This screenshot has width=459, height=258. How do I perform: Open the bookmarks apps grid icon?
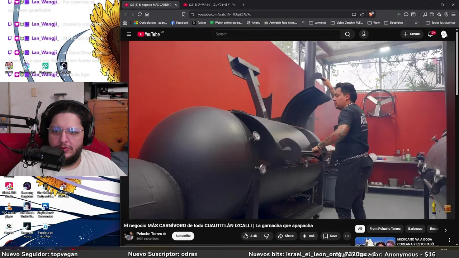125,23
